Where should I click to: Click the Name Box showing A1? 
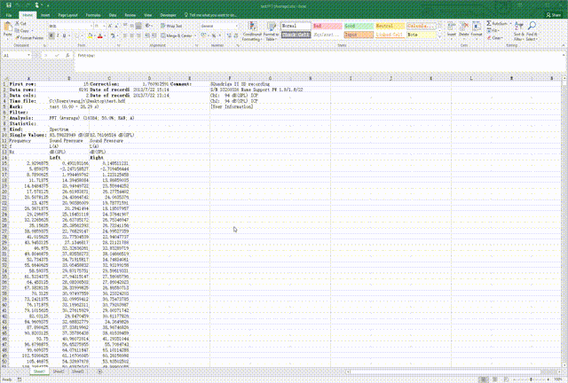17,55
